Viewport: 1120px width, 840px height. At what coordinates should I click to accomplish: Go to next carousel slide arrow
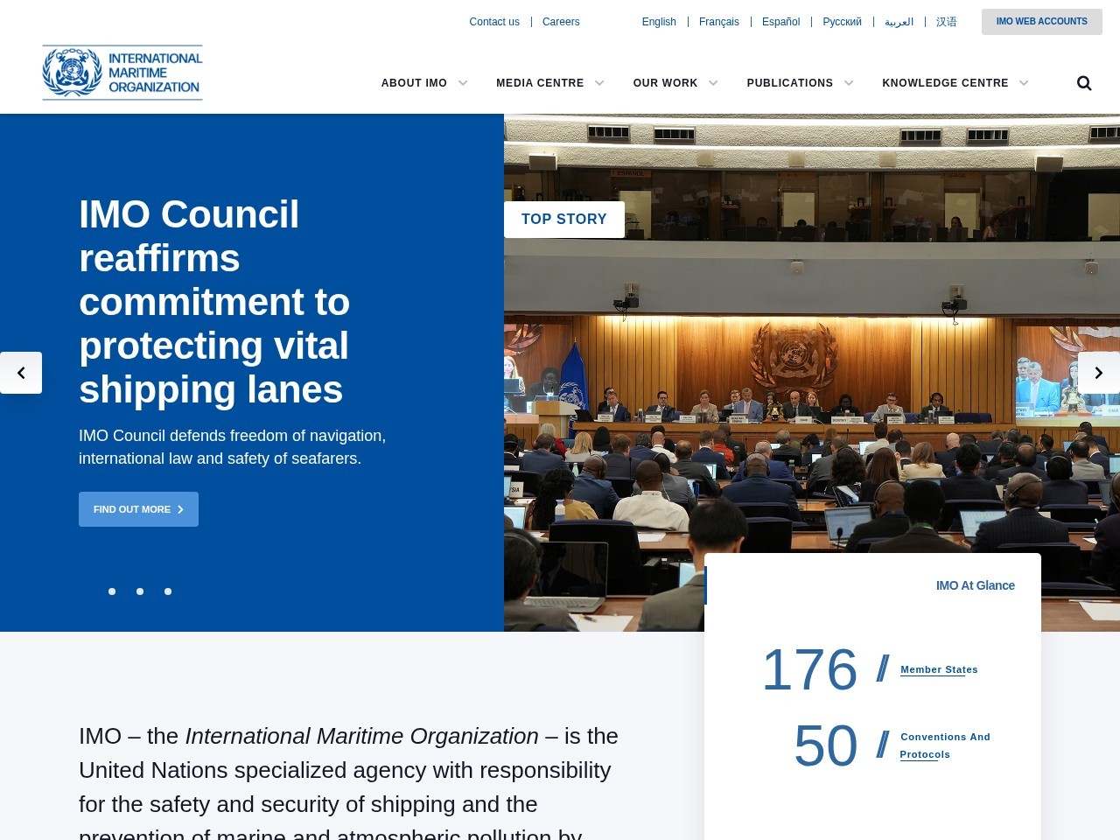point(1099,373)
